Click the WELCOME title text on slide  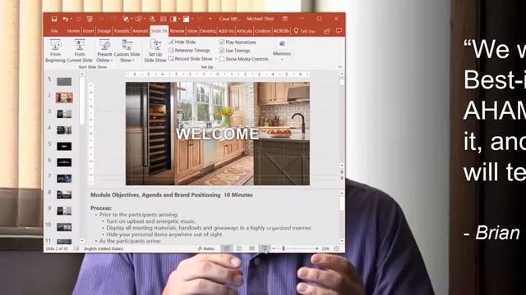click(217, 134)
